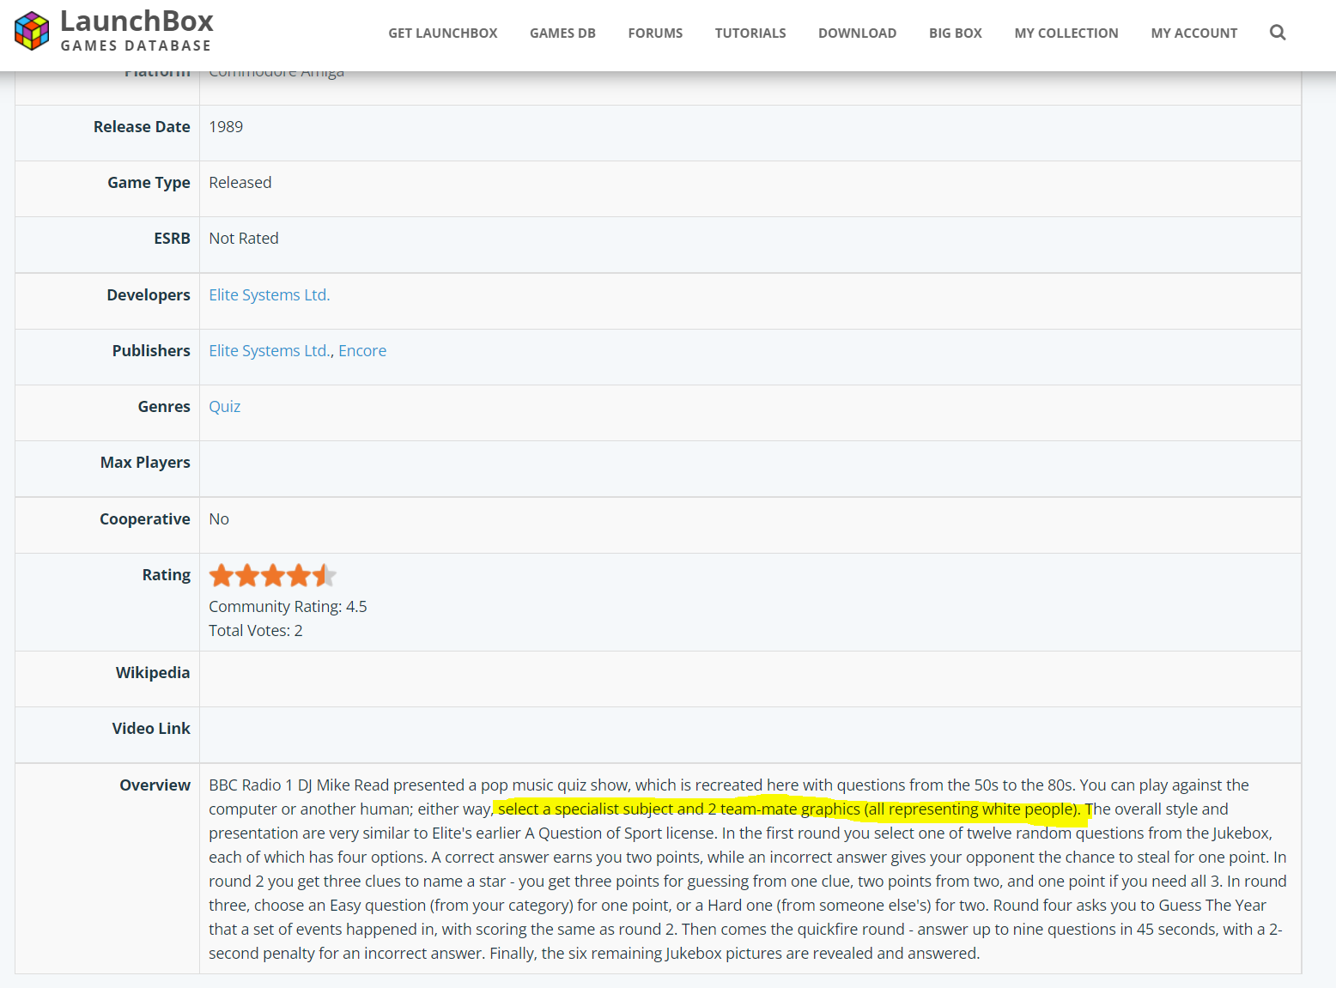Click the Game Type row label
1336x988 pixels.
(x=149, y=182)
